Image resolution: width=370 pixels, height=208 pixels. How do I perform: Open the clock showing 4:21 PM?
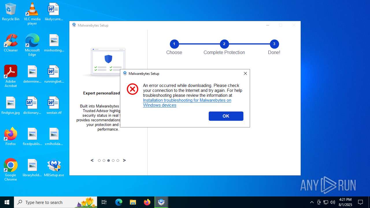coord(345,202)
